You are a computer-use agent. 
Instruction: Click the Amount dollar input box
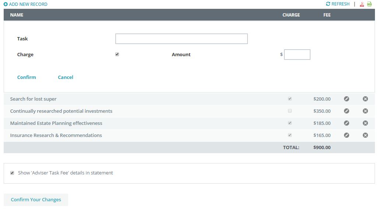tap(297, 55)
